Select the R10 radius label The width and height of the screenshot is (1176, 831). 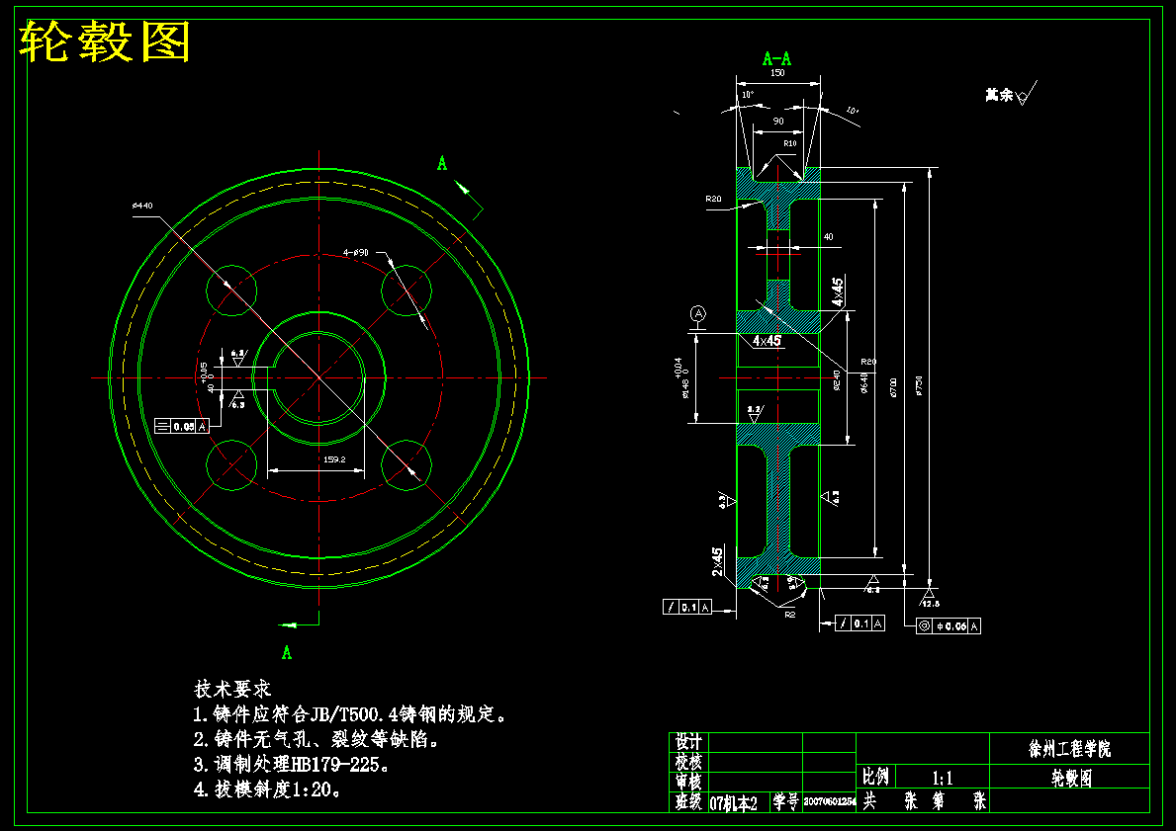[x=789, y=143]
